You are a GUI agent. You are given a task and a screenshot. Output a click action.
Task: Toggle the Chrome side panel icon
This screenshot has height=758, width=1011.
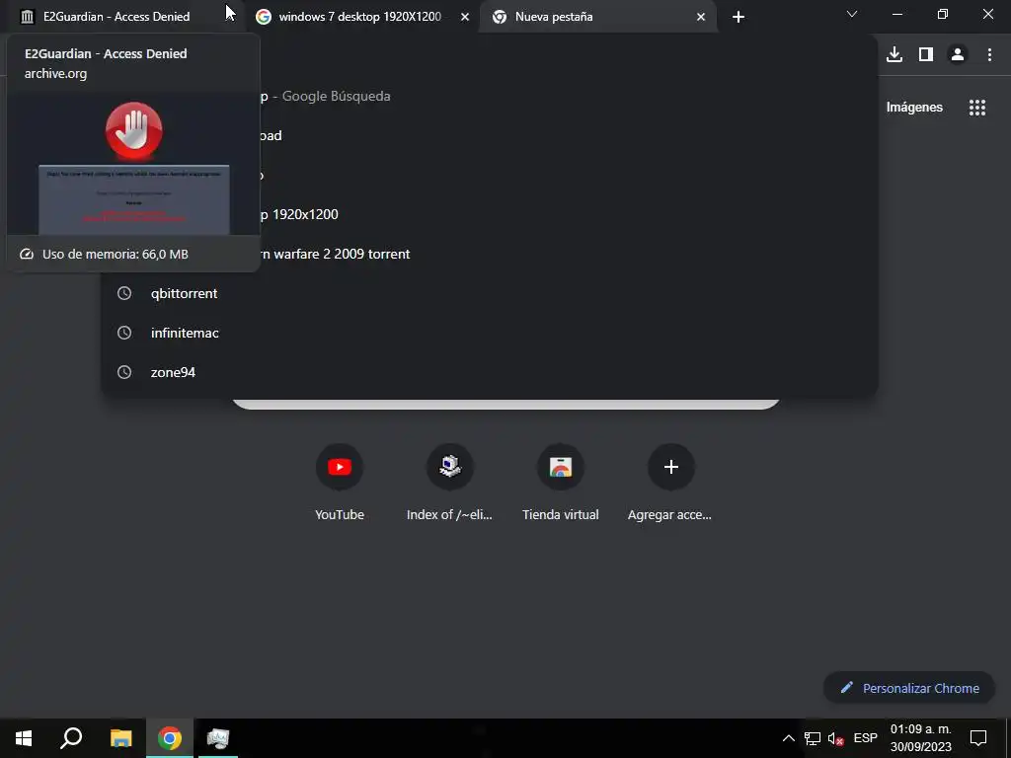(x=926, y=55)
